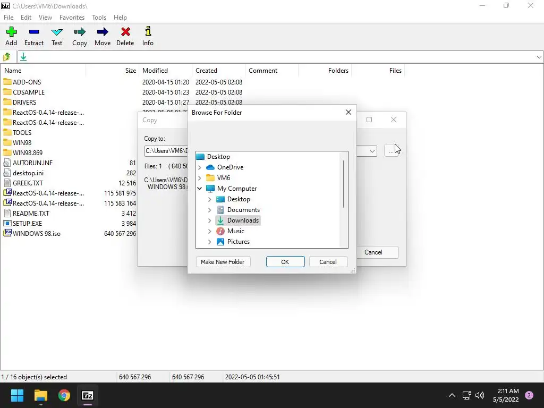Screen dimensions: 544x408
Task: Sort file list by Modified column
Action: [x=166, y=71]
